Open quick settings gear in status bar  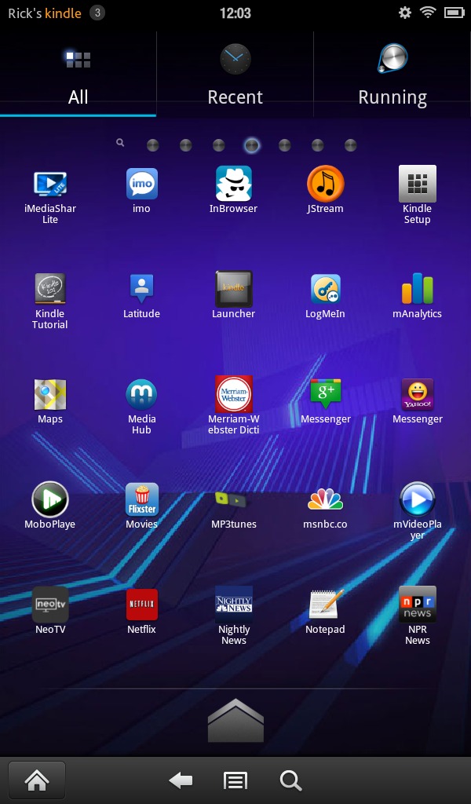405,13
